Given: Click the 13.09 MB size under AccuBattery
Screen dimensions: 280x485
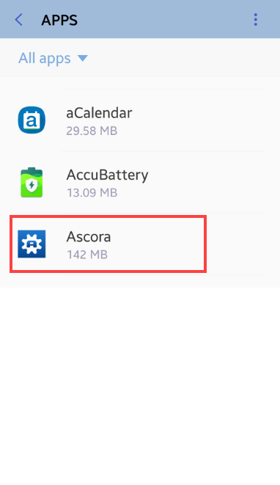Looking at the screenshot, I should 92,193.
